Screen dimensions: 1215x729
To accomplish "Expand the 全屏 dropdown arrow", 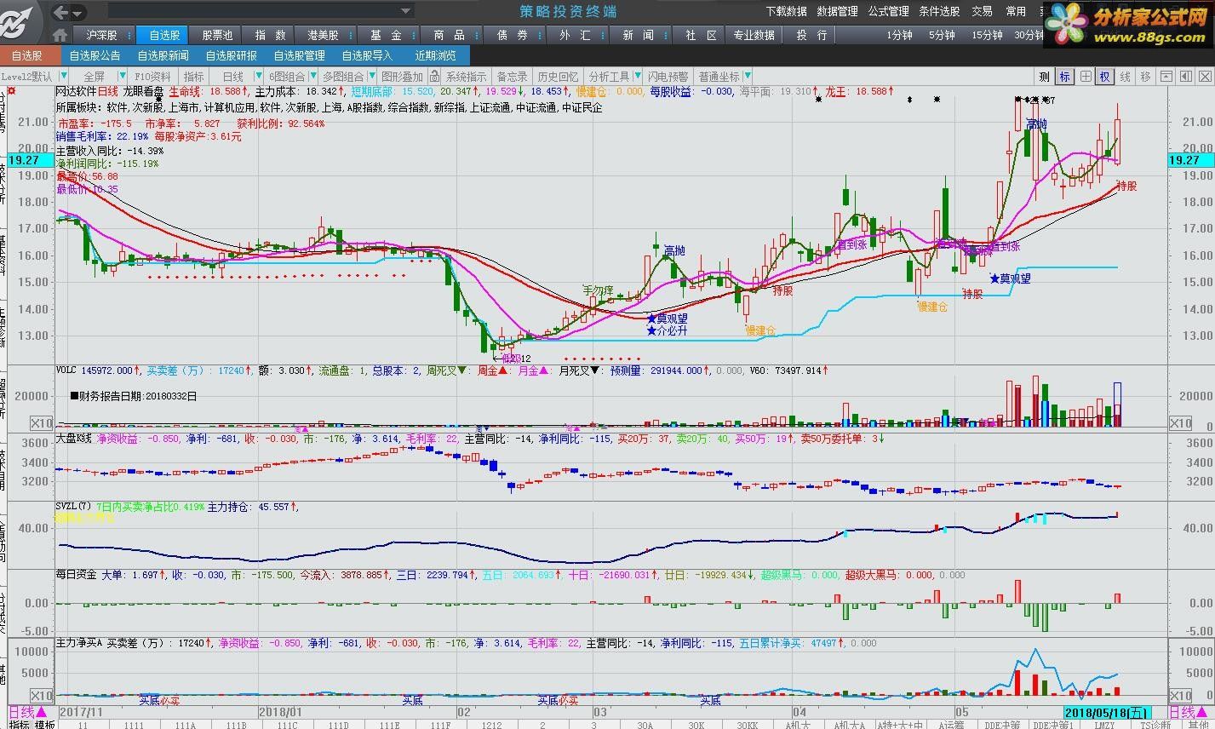I will 122,77.
